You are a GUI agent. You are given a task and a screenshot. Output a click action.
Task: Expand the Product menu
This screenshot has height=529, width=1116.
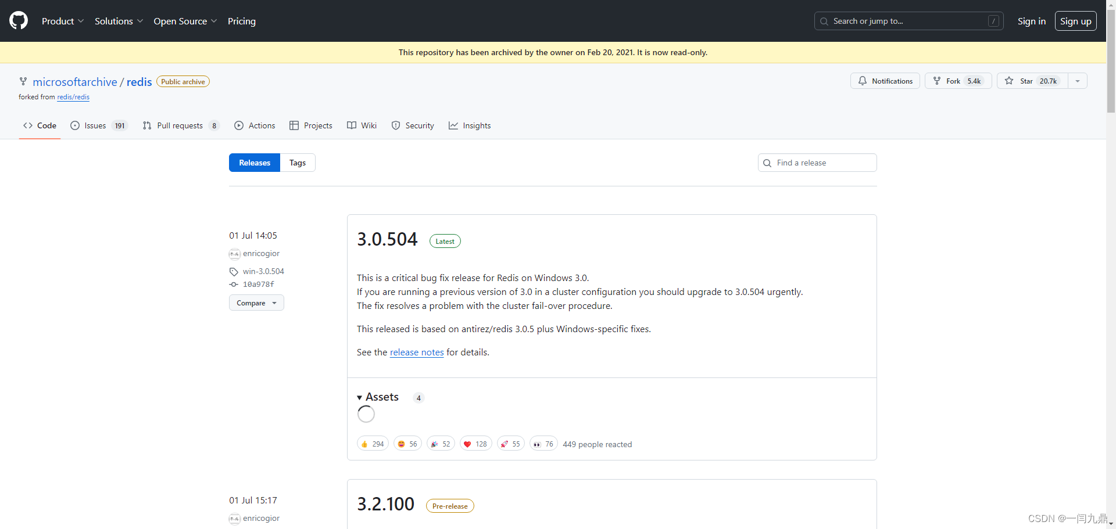63,21
